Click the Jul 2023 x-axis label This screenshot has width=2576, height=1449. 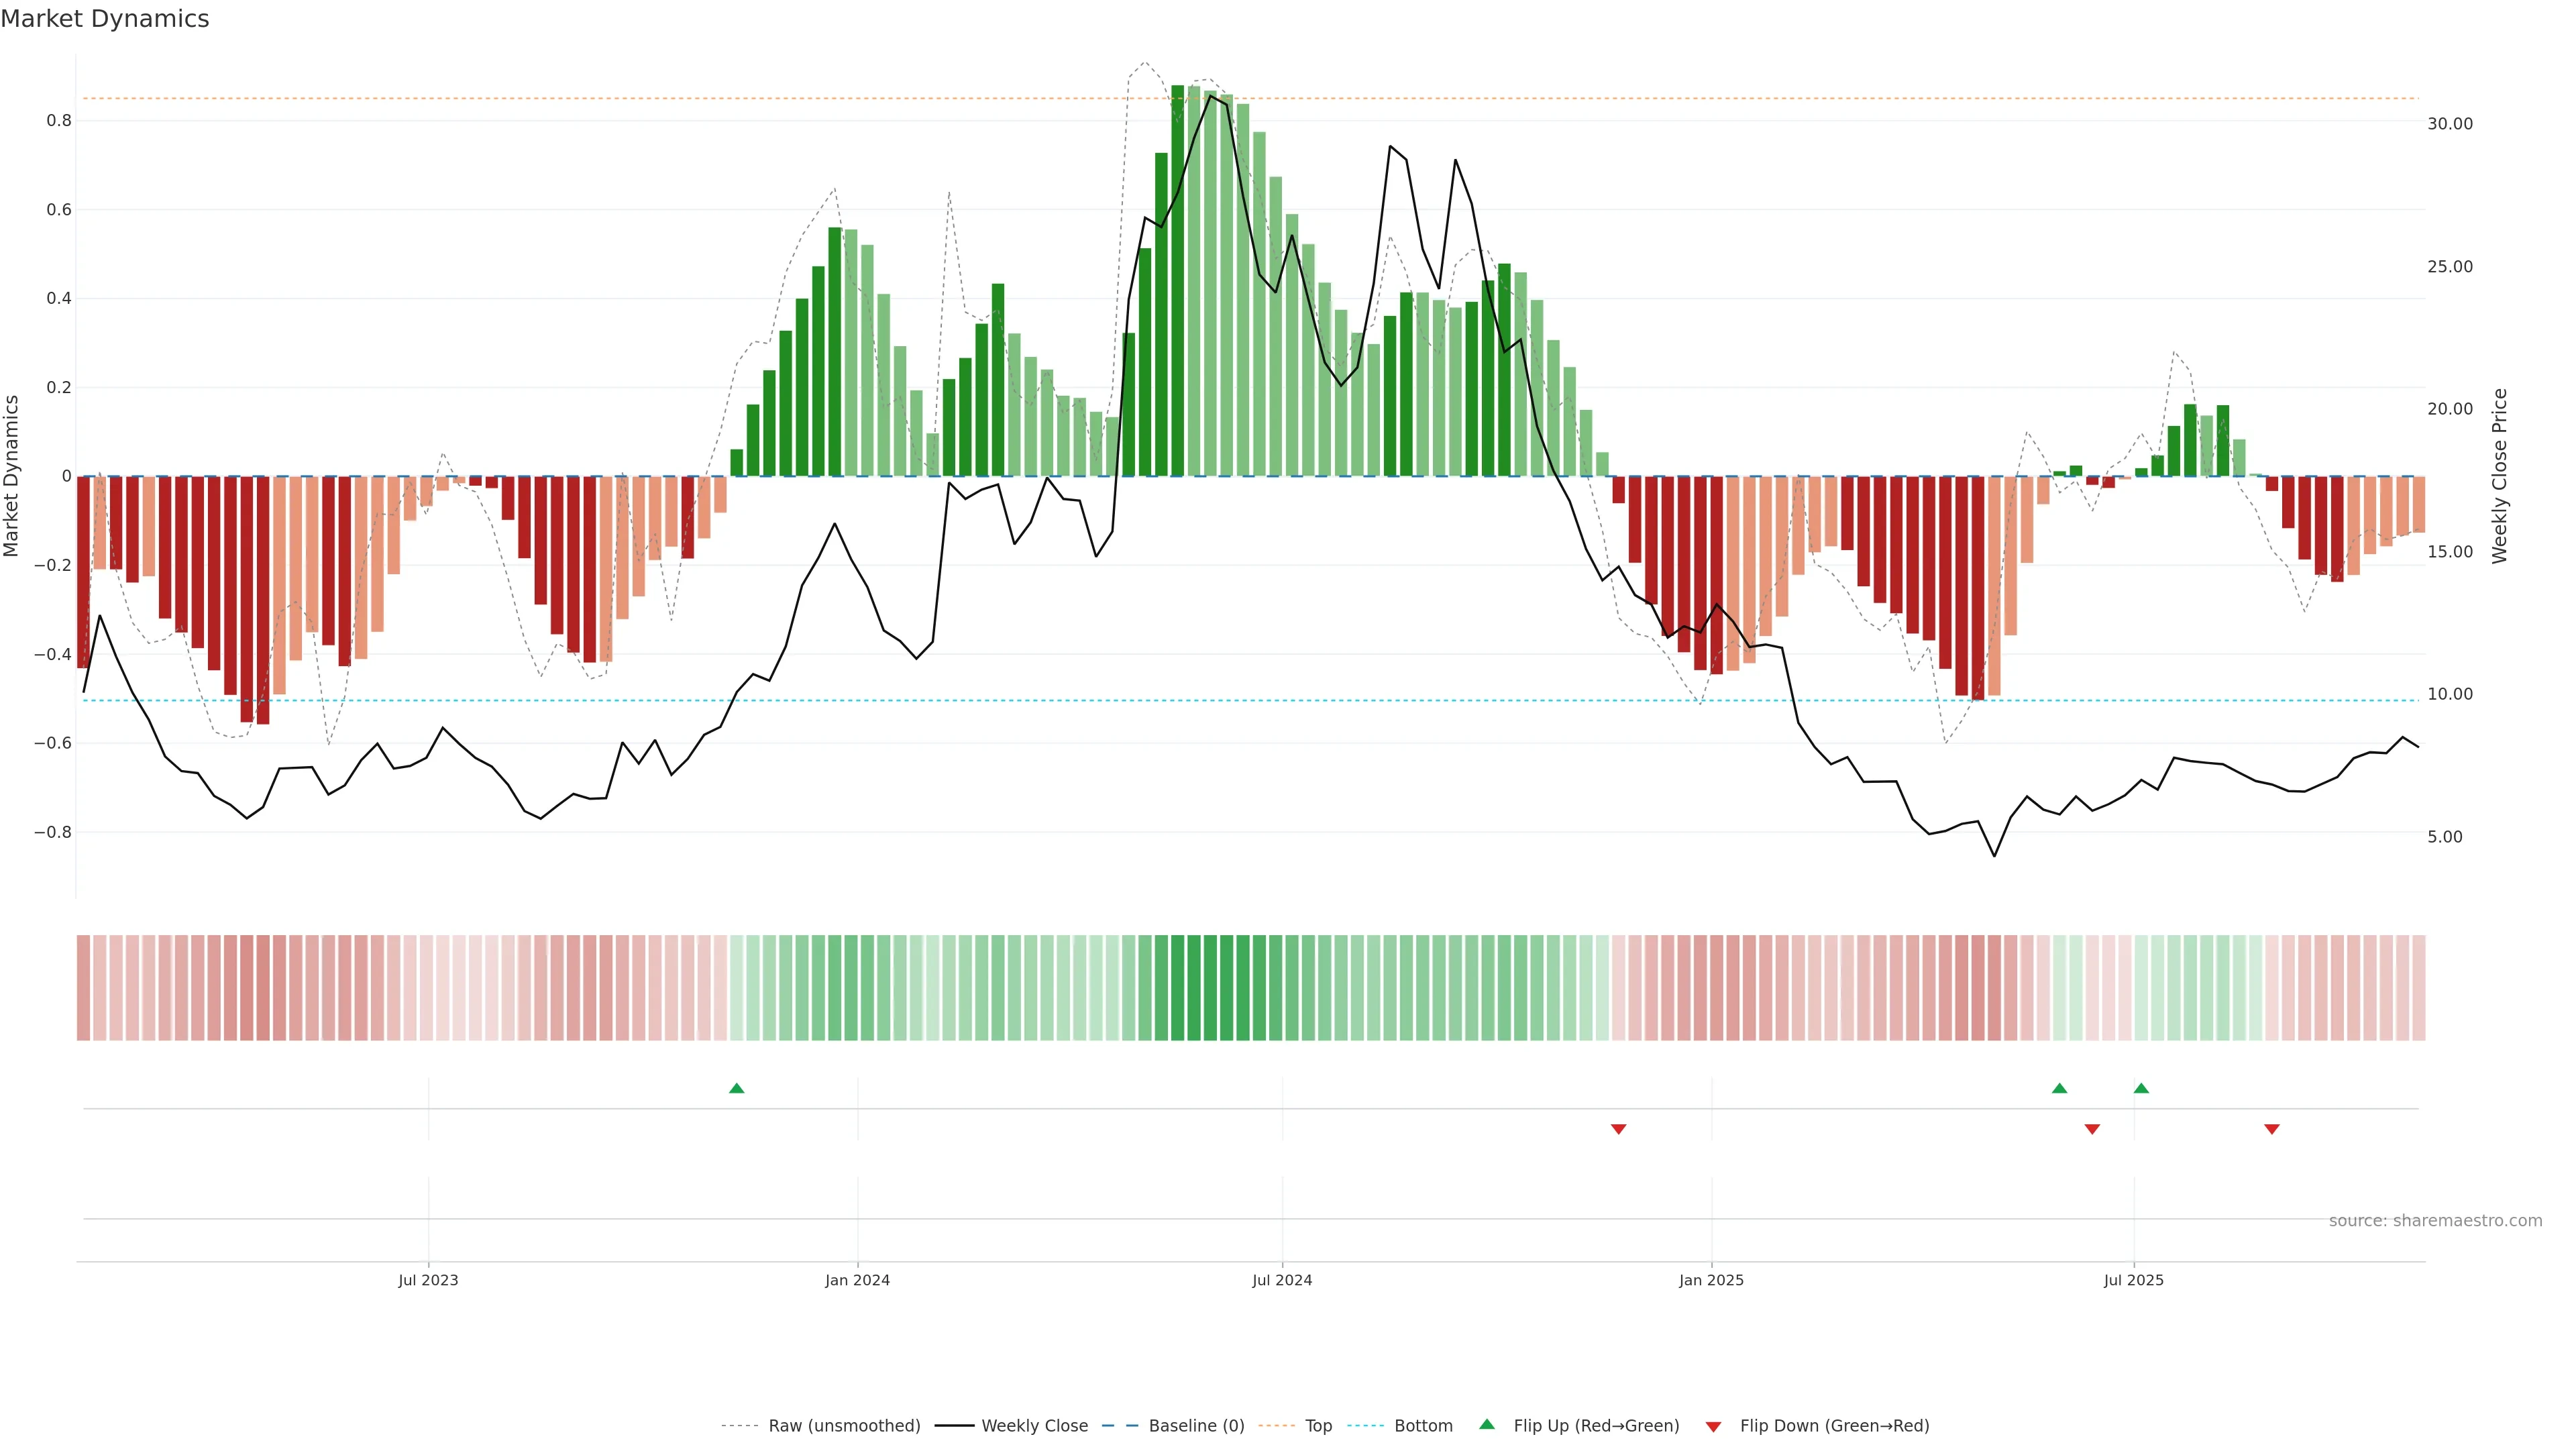428,1280
